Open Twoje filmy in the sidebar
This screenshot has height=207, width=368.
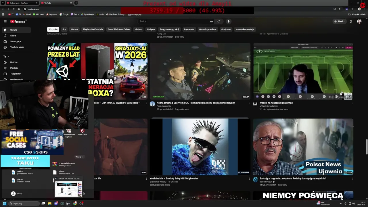[16, 74]
